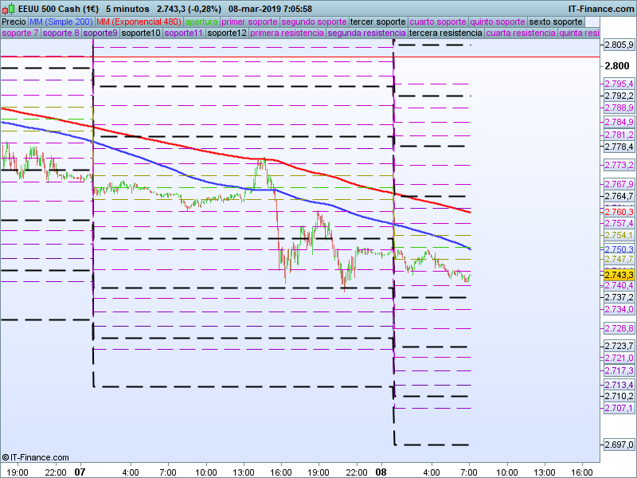The image size is (637, 478).
Task: Select the primer soporte label
Action: pyautogui.click(x=249, y=22)
